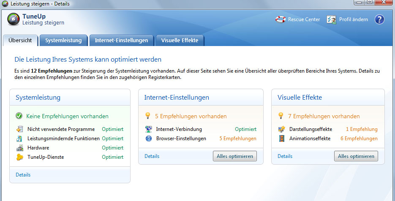This screenshot has width=395, height=201.
Task: Click the Leistungsmindernde Funktionen icon
Action: tap(19, 139)
